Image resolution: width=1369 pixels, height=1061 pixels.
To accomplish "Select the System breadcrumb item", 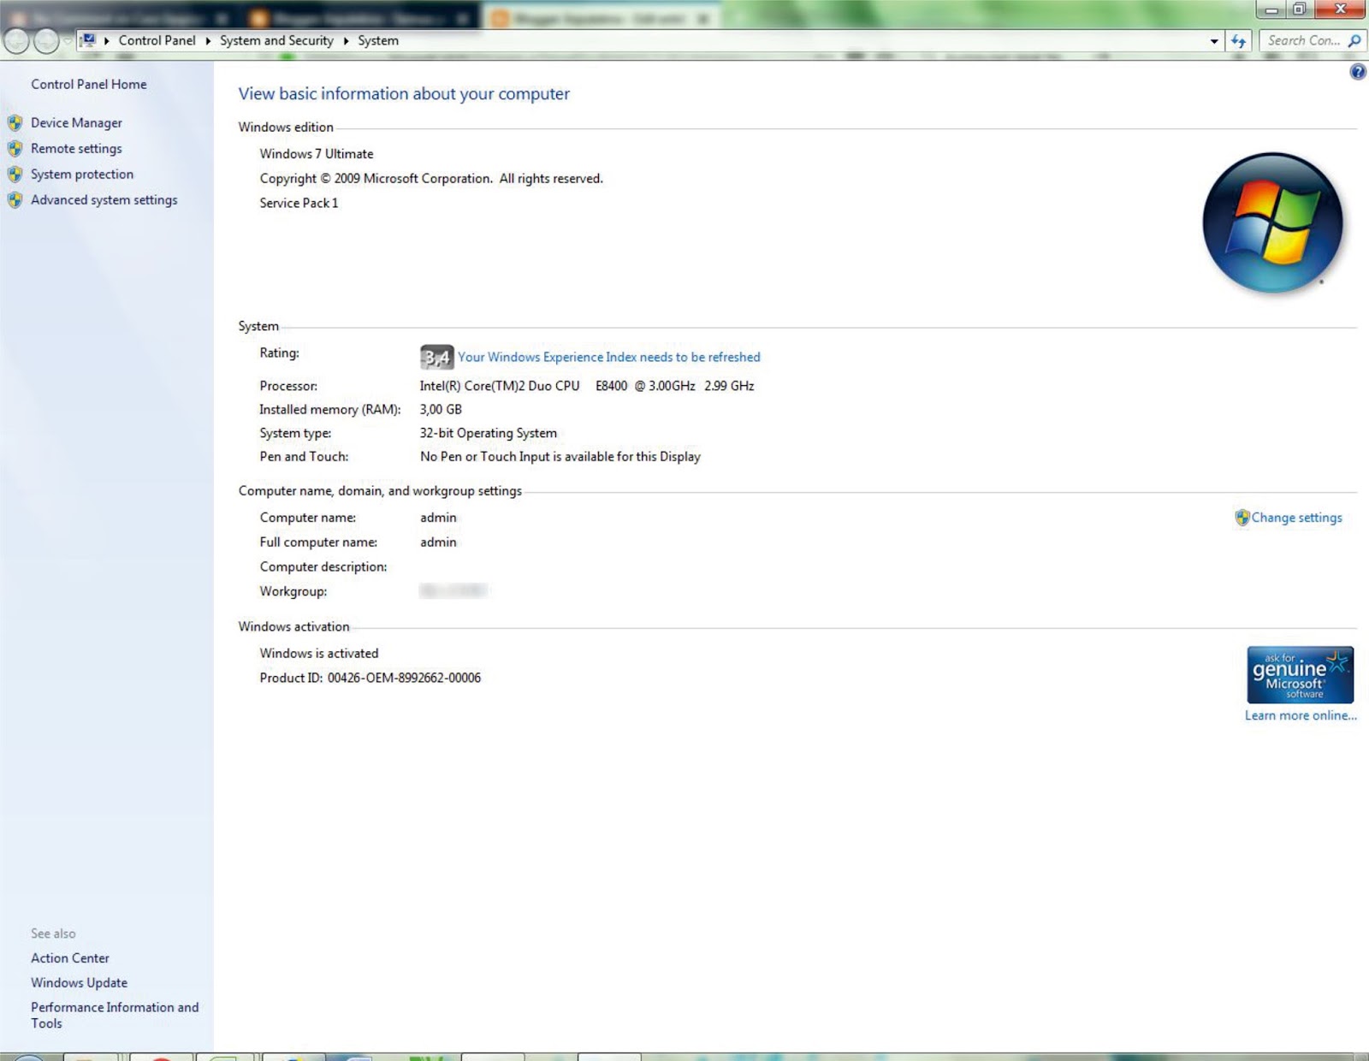I will 378,40.
